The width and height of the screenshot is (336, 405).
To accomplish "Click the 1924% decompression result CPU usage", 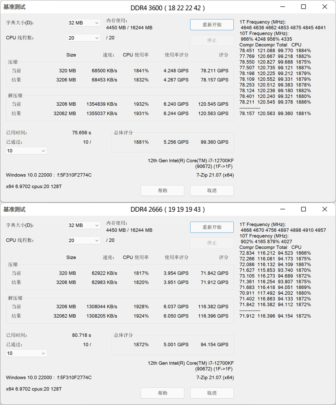I will 141,316.
